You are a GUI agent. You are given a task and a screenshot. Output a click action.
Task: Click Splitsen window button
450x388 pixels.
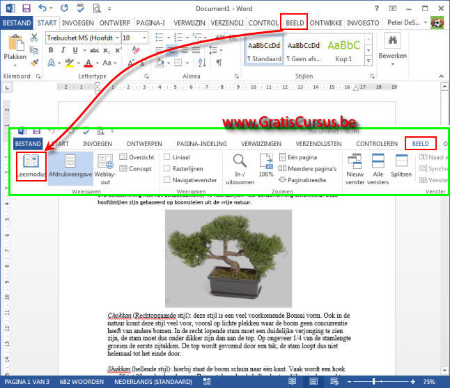(401, 165)
